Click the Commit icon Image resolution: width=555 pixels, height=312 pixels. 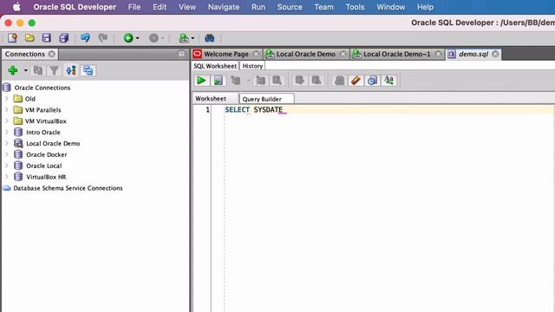click(300, 81)
